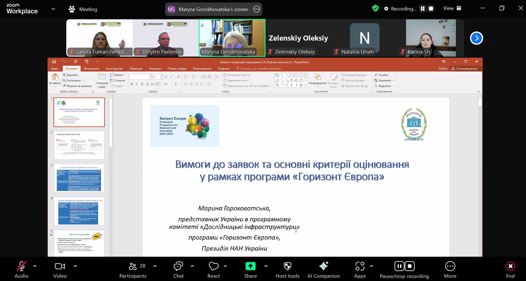The height and width of the screenshot is (281, 526).
Task: Click the More options ellipsis
Action: tap(450, 267)
